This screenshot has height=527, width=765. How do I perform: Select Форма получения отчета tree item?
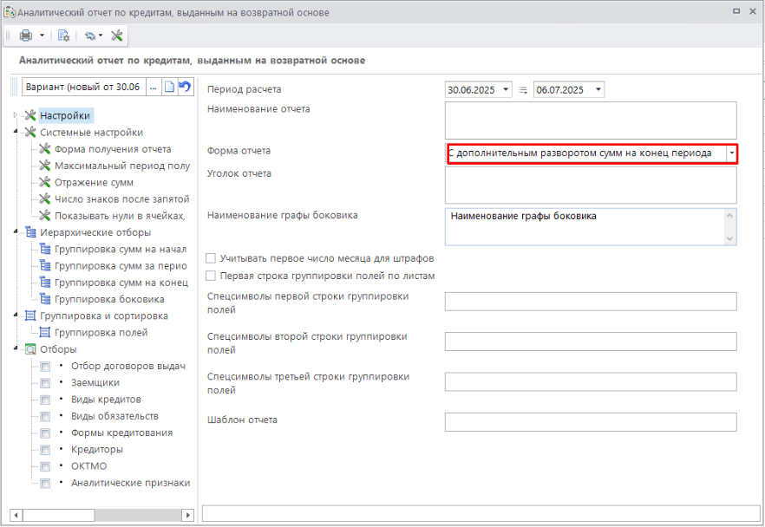tap(112, 149)
